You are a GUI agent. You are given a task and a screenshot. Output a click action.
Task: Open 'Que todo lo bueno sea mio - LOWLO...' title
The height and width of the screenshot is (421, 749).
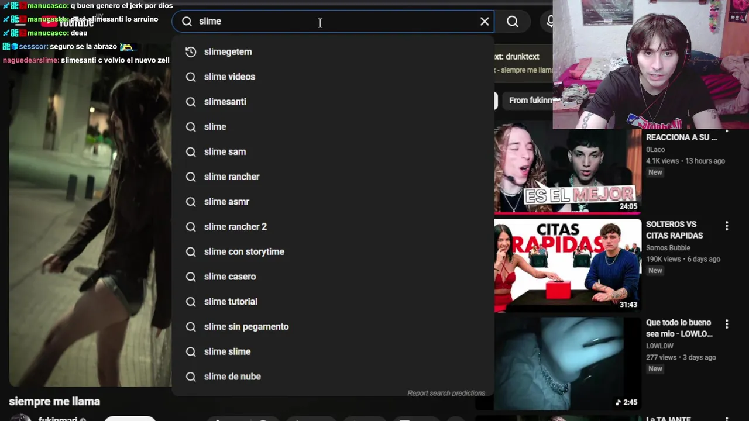coord(679,328)
